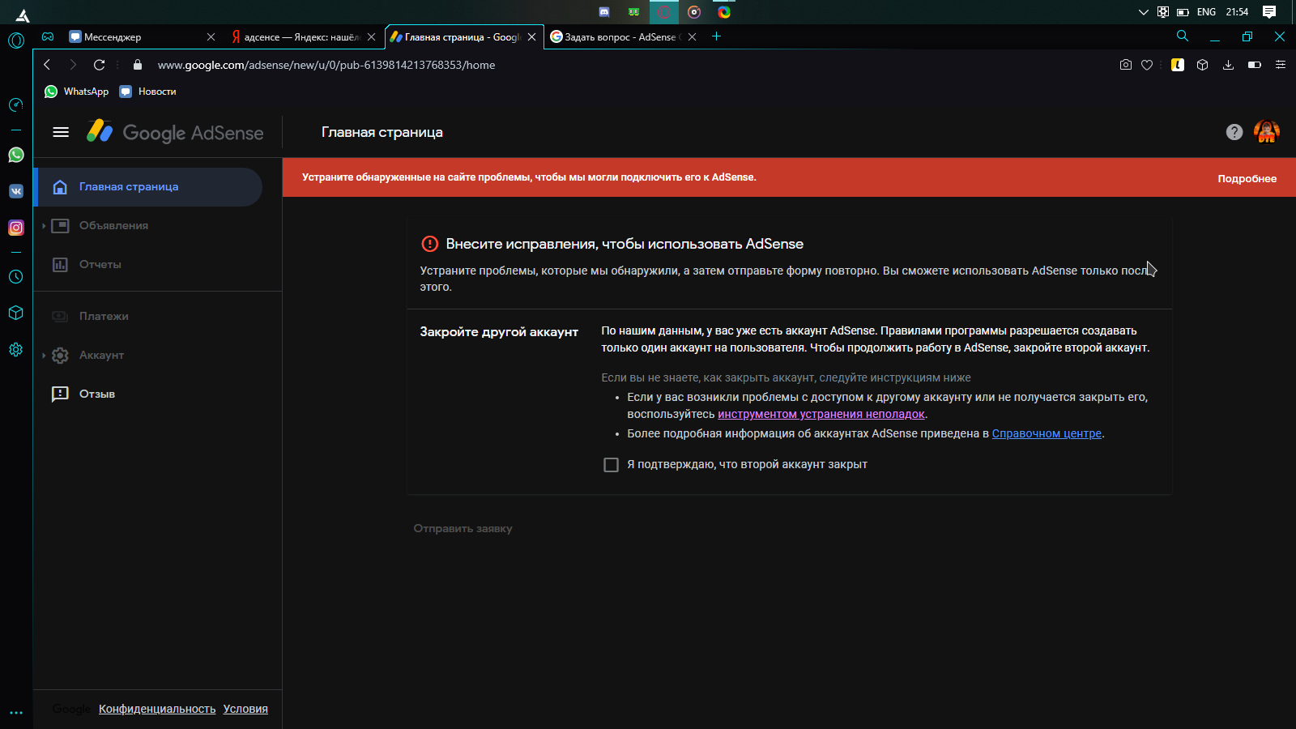The image size is (1296, 729).
Task: Take a snapshot with camera icon
Action: (1125, 65)
